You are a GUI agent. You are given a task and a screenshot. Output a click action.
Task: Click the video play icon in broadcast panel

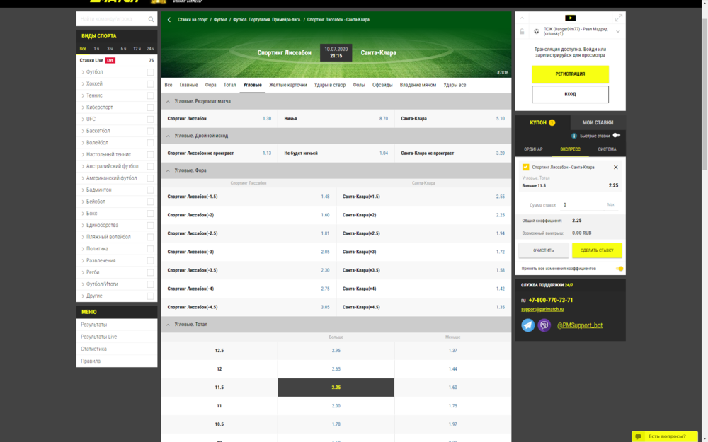click(x=570, y=18)
